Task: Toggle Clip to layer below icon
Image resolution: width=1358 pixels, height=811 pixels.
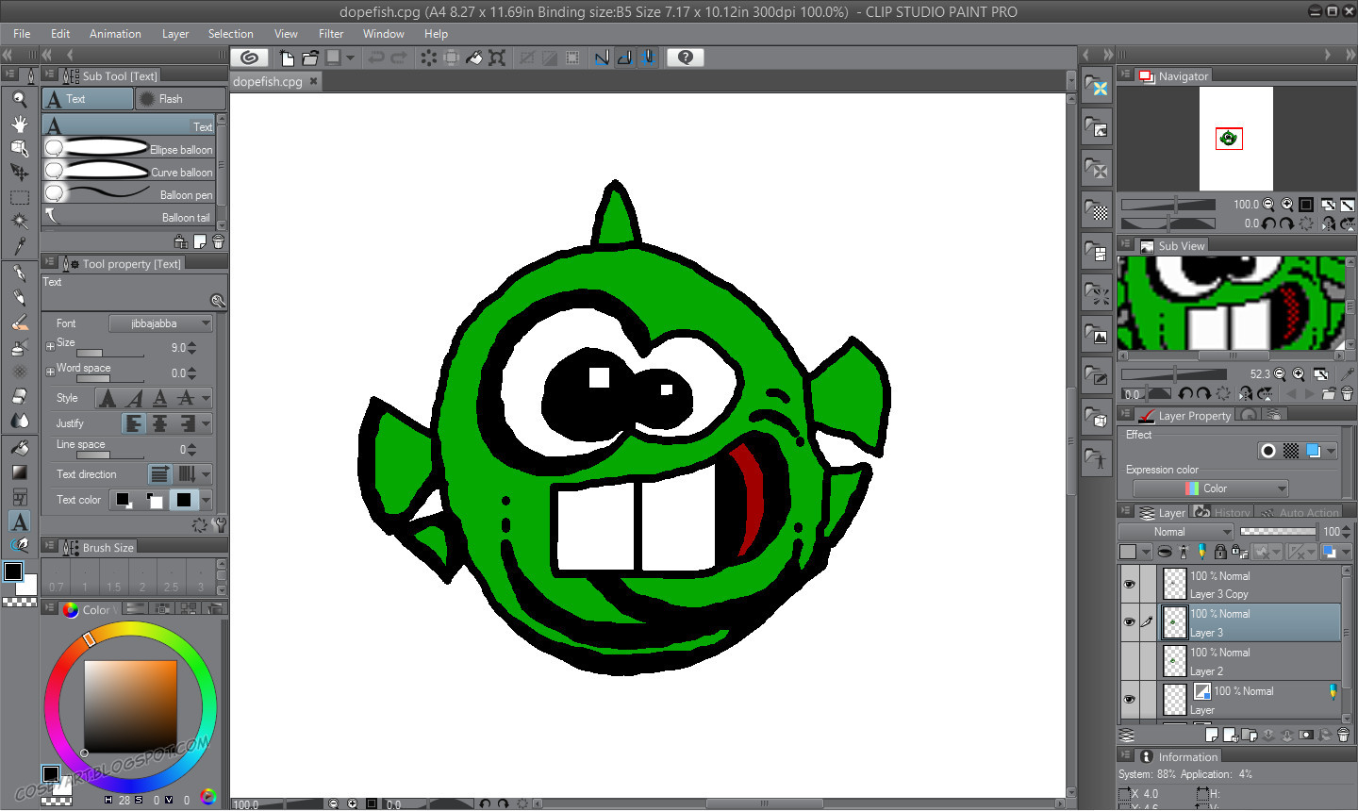Action: pos(1165,552)
